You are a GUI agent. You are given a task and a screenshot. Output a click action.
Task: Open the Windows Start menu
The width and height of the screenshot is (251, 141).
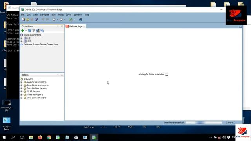pos(4,137)
